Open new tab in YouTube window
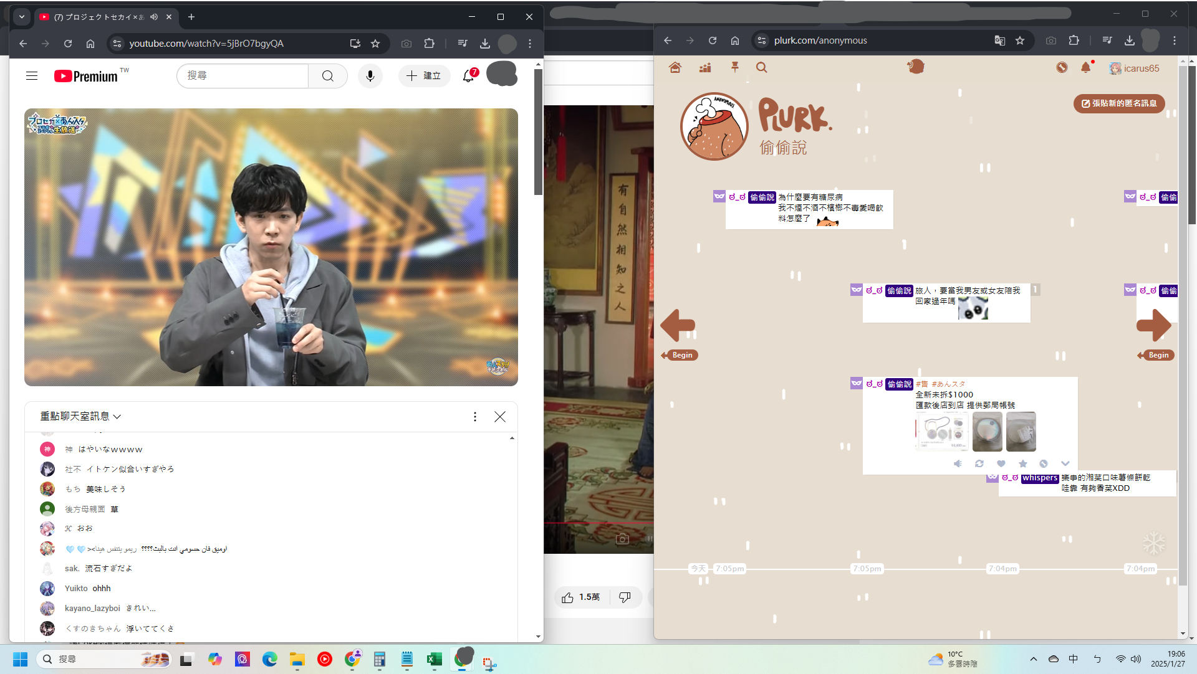Viewport: 1197px width, 674px height. click(x=191, y=17)
